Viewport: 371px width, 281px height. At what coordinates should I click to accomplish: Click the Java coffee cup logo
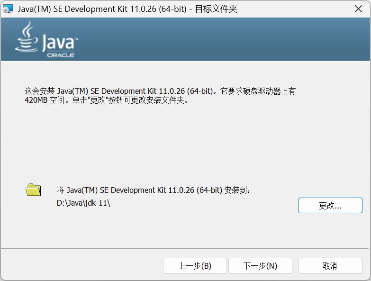pos(27,37)
